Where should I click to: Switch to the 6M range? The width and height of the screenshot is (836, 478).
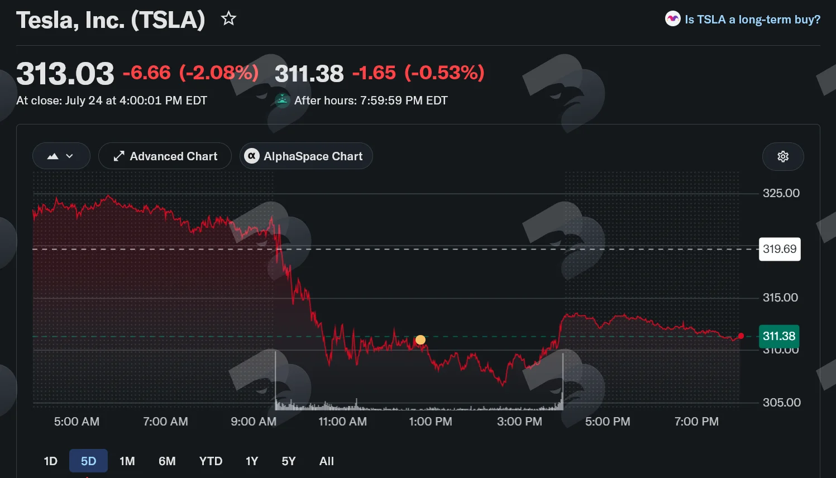(167, 461)
